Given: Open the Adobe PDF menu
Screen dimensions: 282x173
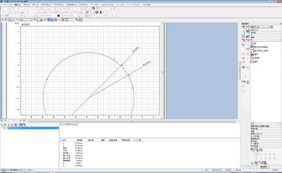Looking at the screenshot, I should [x=107, y=5].
